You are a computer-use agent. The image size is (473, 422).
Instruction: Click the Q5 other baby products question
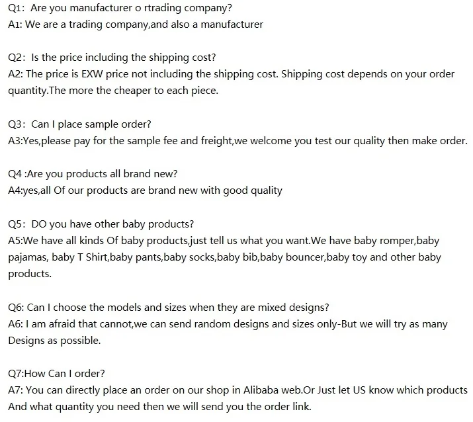(101, 224)
